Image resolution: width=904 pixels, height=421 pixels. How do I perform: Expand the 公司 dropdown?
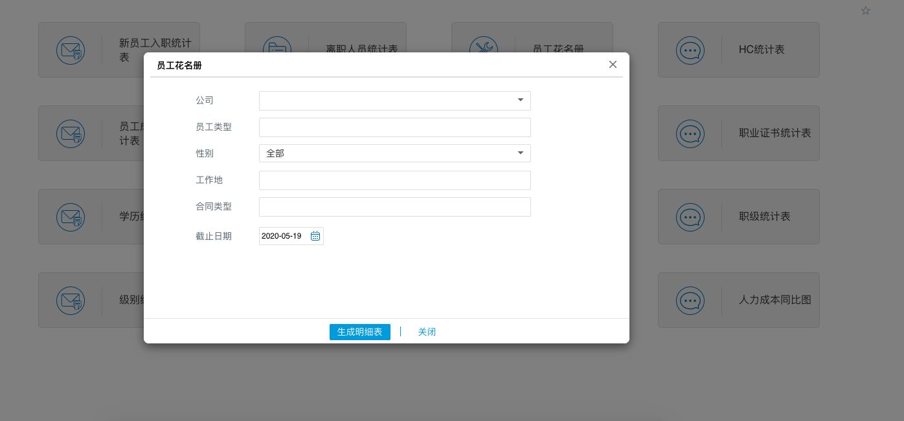click(520, 100)
